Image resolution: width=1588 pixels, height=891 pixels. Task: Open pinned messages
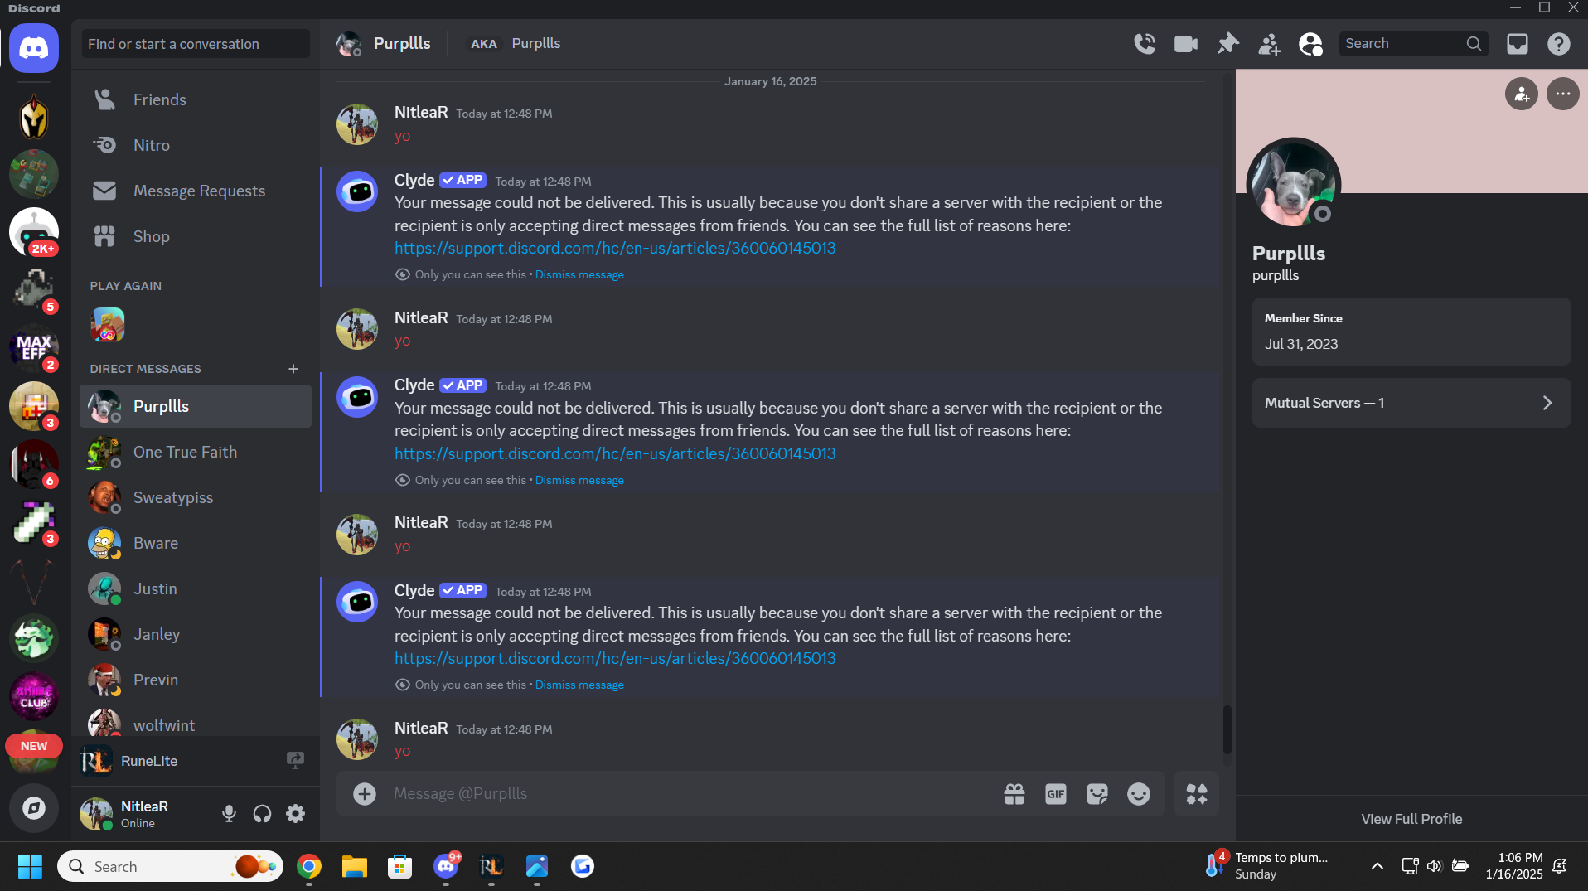pos(1227,44)
